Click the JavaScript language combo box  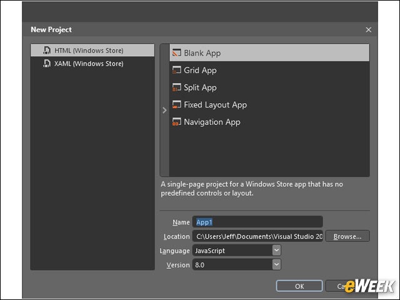tap(236, 251)
